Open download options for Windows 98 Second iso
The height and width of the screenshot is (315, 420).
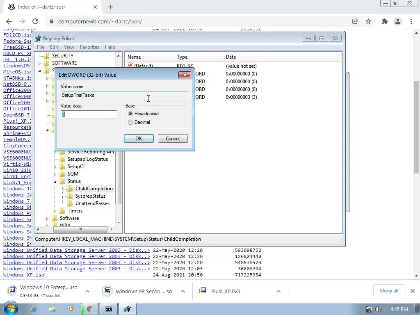(x=183, y=291)
